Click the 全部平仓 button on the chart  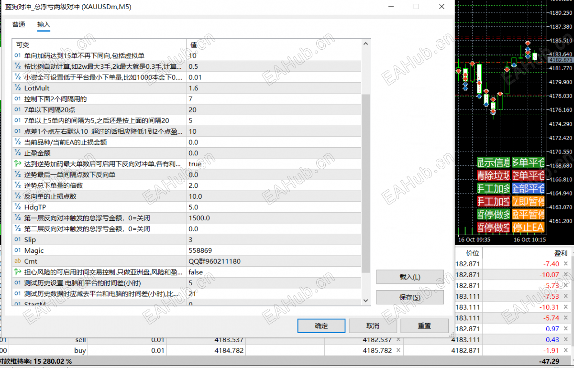point(528,188)
